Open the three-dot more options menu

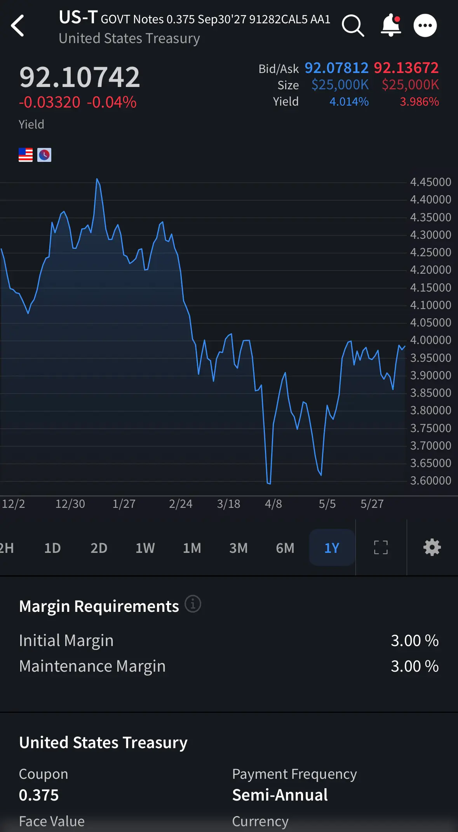(x=425, y=26)
